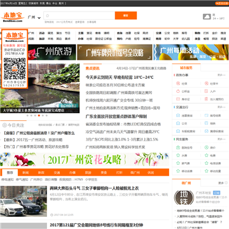Image resolution: width=229 pixels, height=229 pixels.
Task: Select the 城市服务 tab
Action: tap(186, 68)
